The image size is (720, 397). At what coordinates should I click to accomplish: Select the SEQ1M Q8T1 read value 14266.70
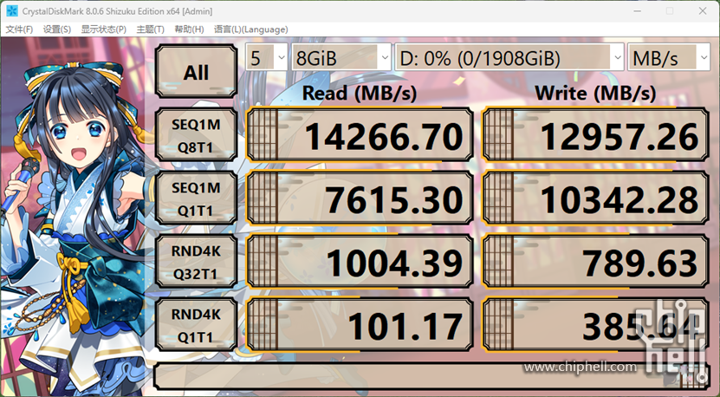[360, 134]
